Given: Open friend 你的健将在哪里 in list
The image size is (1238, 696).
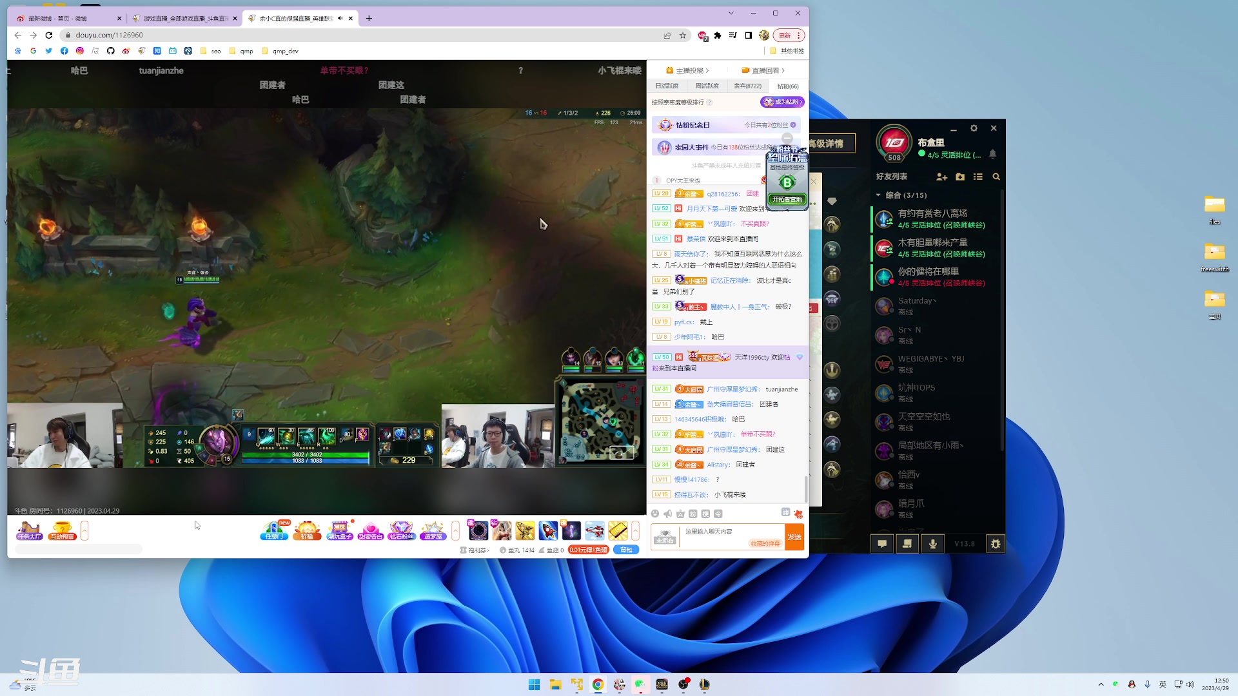Looking at the screenshot, I should point(936,277).
